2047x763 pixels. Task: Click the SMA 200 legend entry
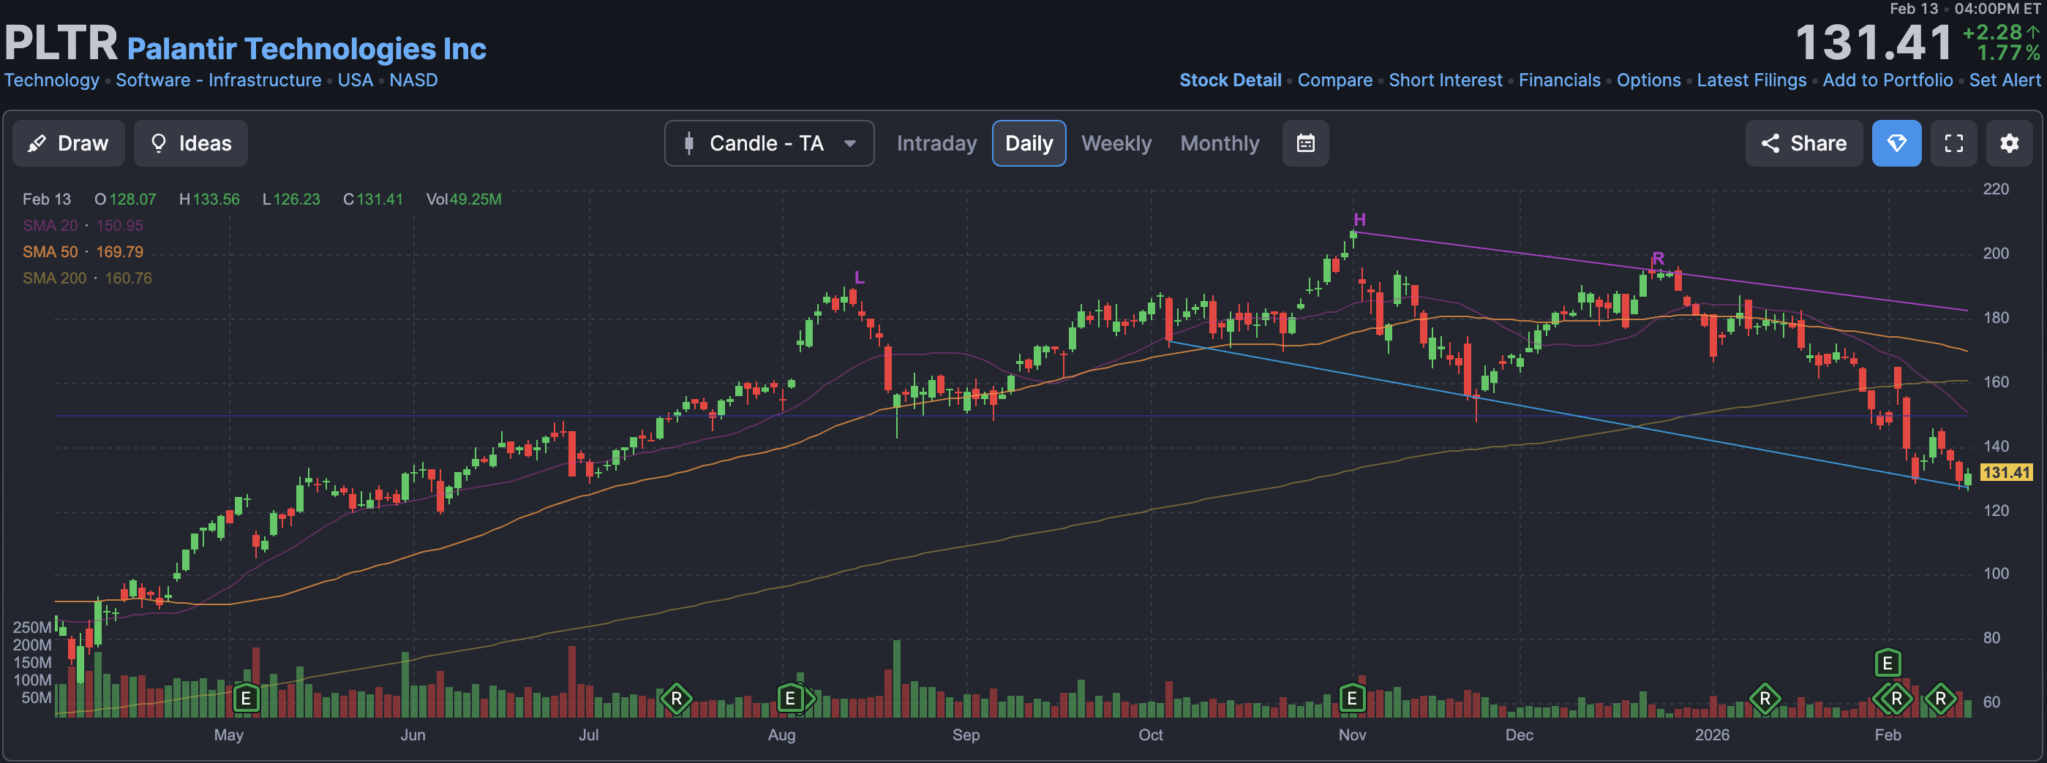tap(87, 278)
